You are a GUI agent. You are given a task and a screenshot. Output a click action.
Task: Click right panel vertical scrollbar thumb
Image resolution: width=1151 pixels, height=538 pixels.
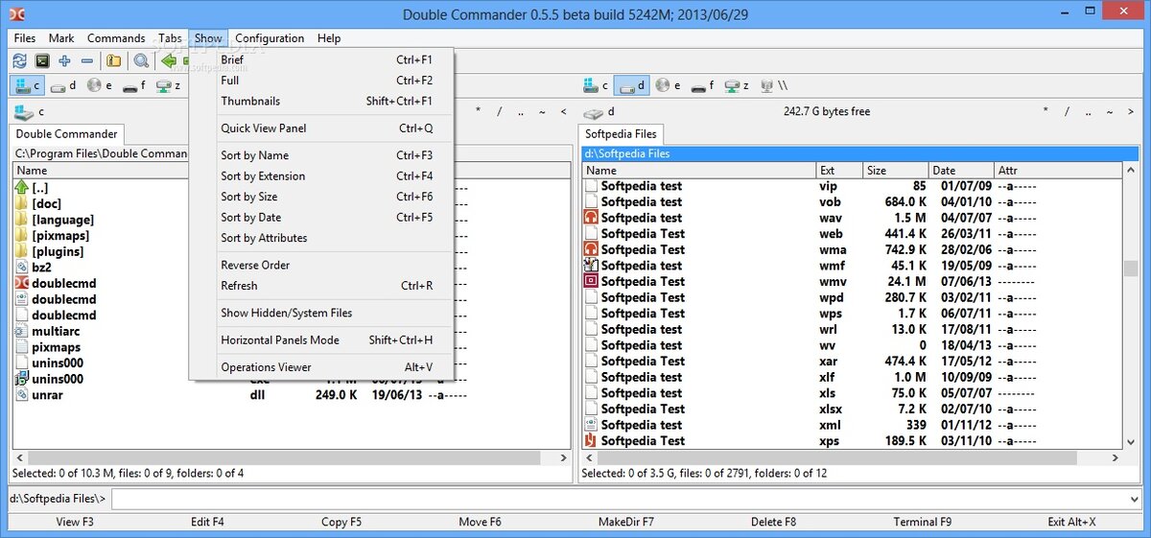[x=1131, y=268]
